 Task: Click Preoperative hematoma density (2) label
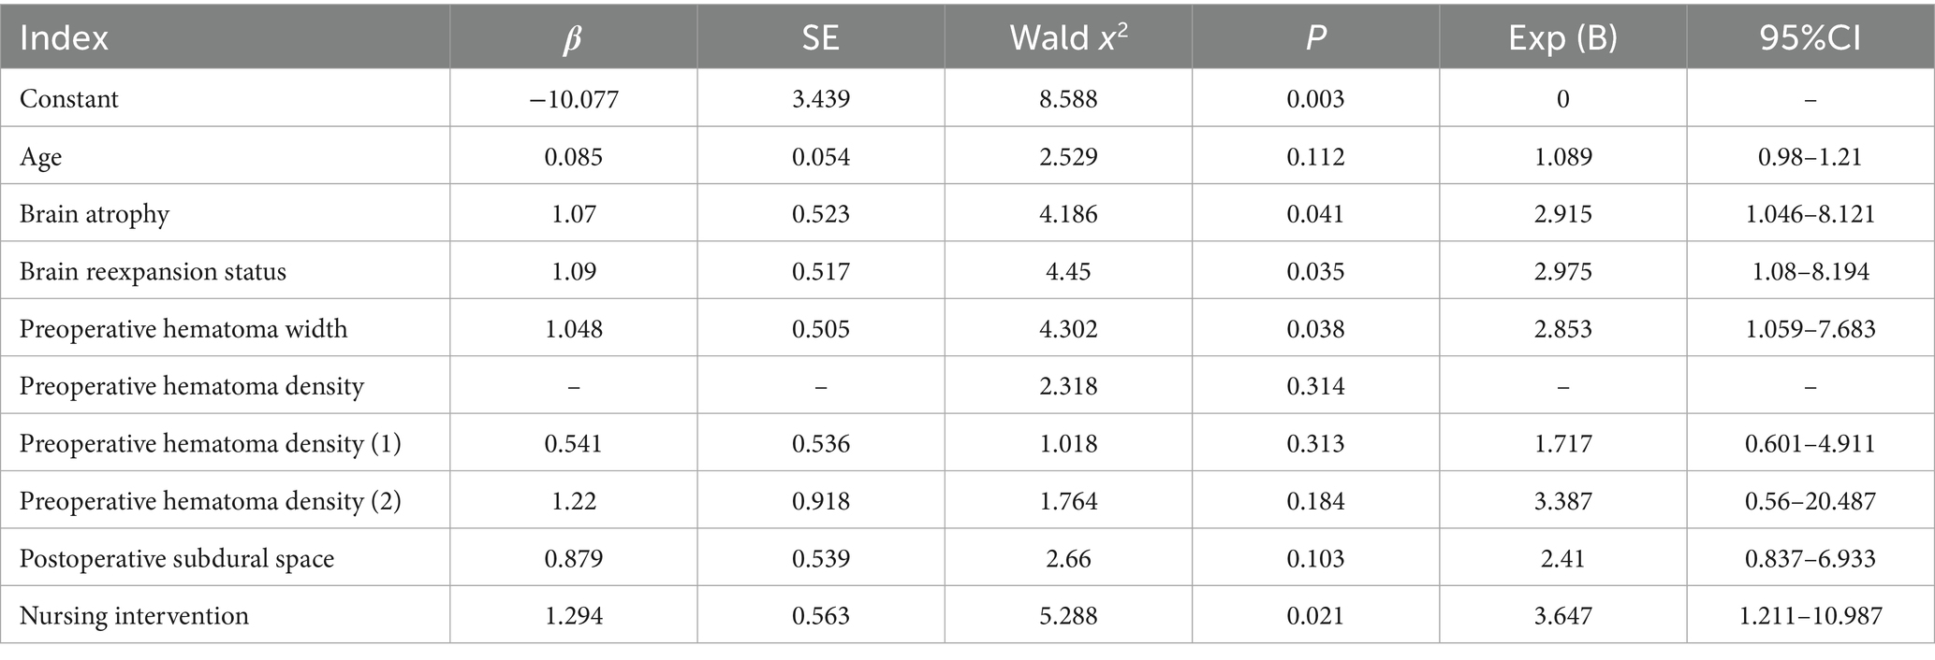211,502
